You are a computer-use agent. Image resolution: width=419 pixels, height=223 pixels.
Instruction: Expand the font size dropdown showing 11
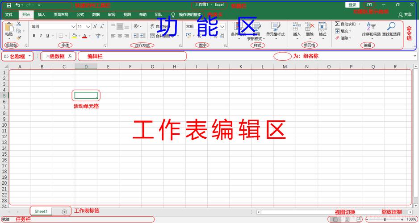click(x=86, y=27)
